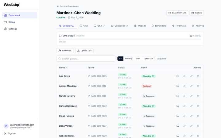
Task: Delete Ana Reyes using trash icon
Action: [x=198, y=76]
